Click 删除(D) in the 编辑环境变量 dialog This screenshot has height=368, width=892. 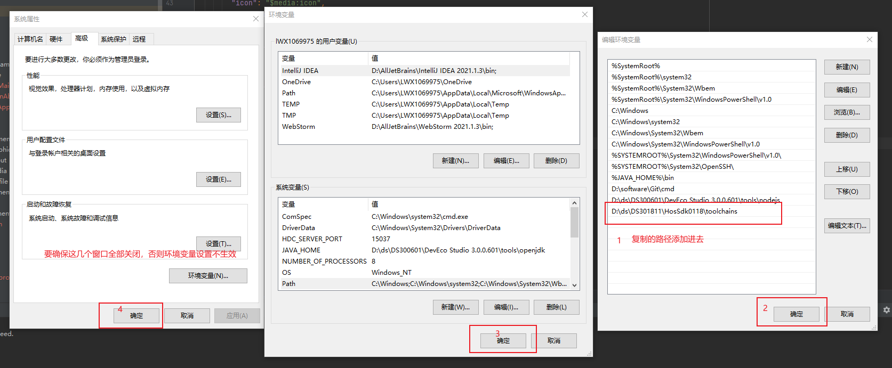pos(847,135)
